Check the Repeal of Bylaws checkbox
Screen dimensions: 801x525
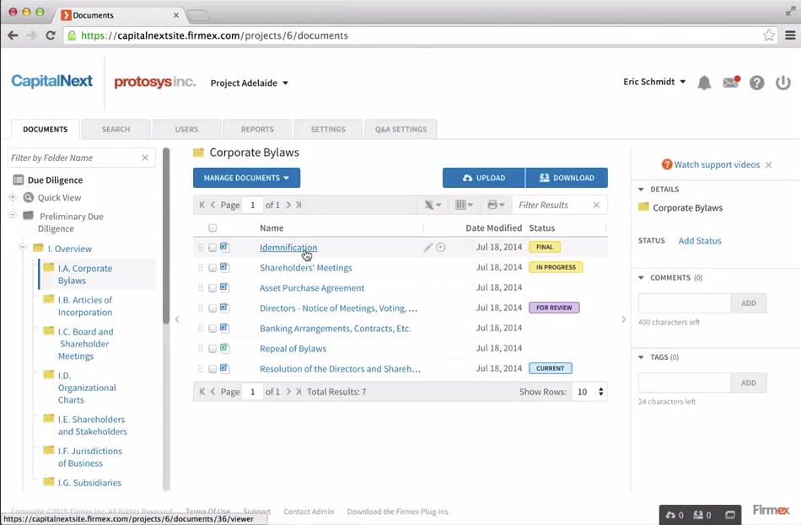pyautogui.click(x=212, y=349)
